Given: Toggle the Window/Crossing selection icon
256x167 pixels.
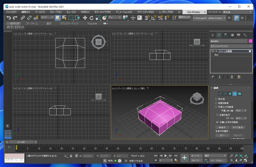Looking at the screenshot, I should tap(77, 18).
